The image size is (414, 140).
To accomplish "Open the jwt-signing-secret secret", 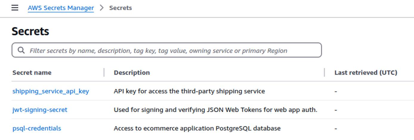I will (40, 110).
